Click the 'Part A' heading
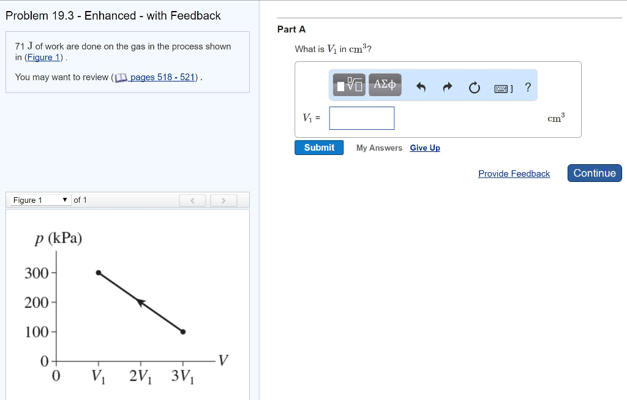Viewport: 627px width, 400px height. click(291, 29)
